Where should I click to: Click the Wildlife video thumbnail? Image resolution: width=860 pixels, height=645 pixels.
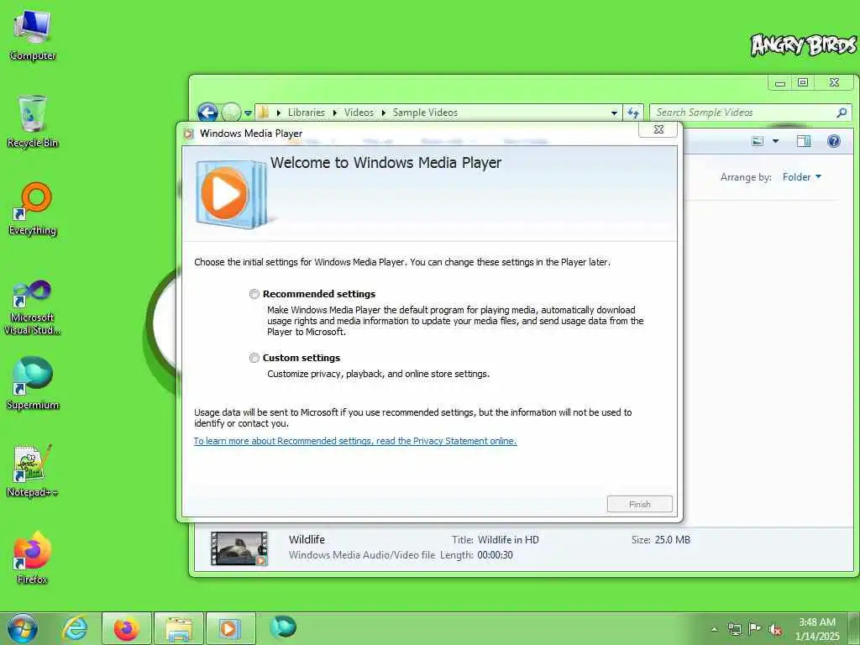[239, 548]
